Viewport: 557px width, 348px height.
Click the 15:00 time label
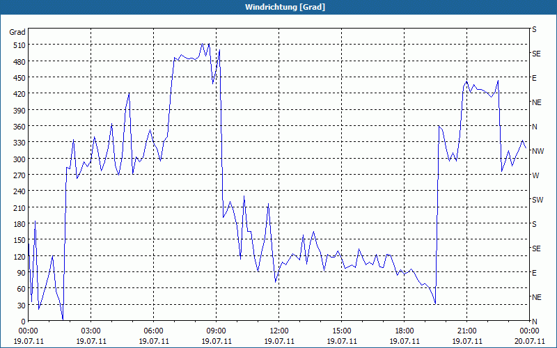(341, 331)
